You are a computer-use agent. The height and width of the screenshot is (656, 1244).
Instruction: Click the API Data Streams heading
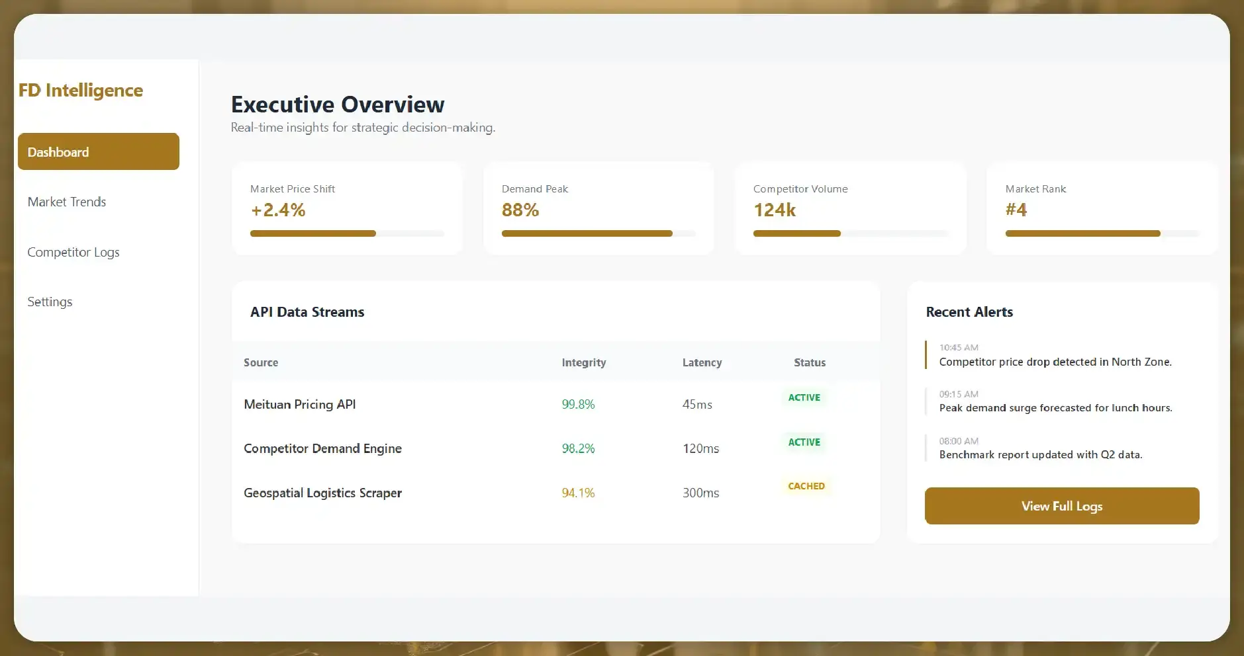(307, 312)
